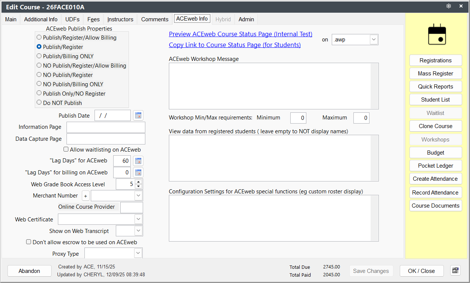The height and width of the screenshot is (283, 470).
Task: Click the ACEweb Workshop Message scrollbar
Action: point(374,86)
